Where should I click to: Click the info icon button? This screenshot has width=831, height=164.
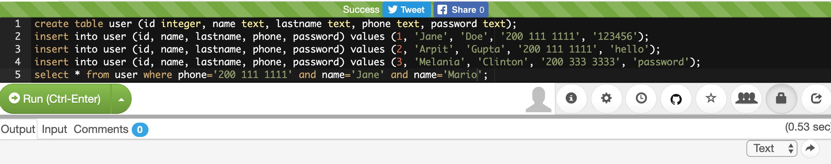pyautogui.click(x=571, y=98)
